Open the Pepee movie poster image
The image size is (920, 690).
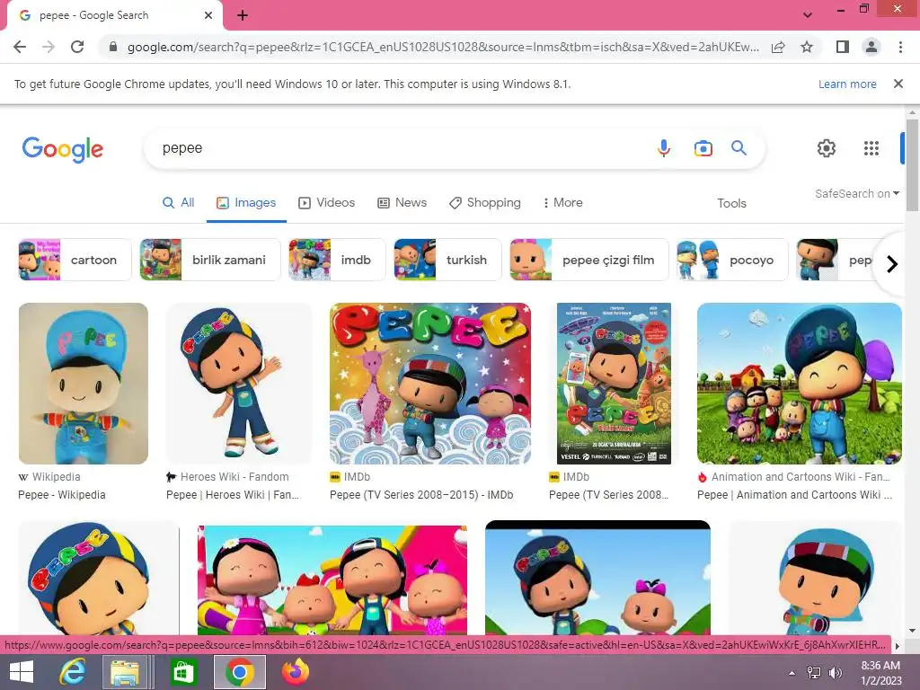[614, 384]
